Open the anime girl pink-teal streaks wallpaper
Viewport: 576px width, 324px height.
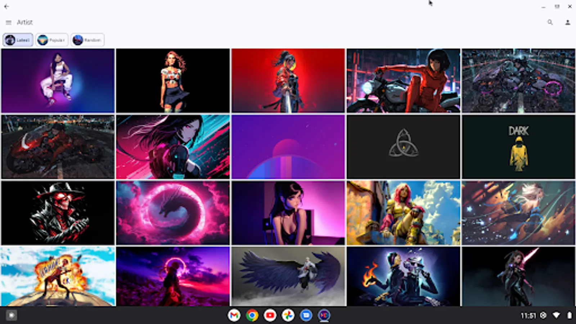pyautogui.click(x=173, y=147)
